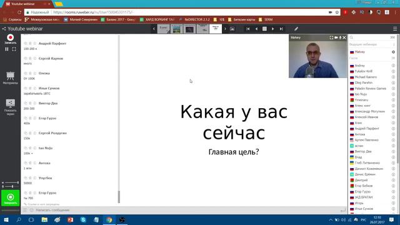Open the image gallery icon in slide toolbar

(232, 29)
